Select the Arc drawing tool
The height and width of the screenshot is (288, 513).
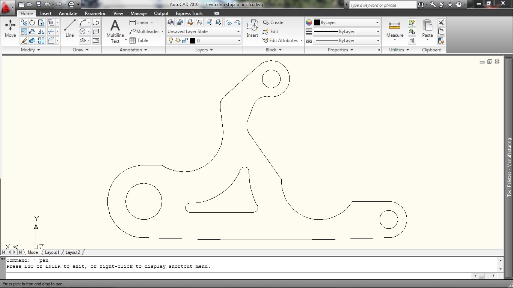coord(83,22)
